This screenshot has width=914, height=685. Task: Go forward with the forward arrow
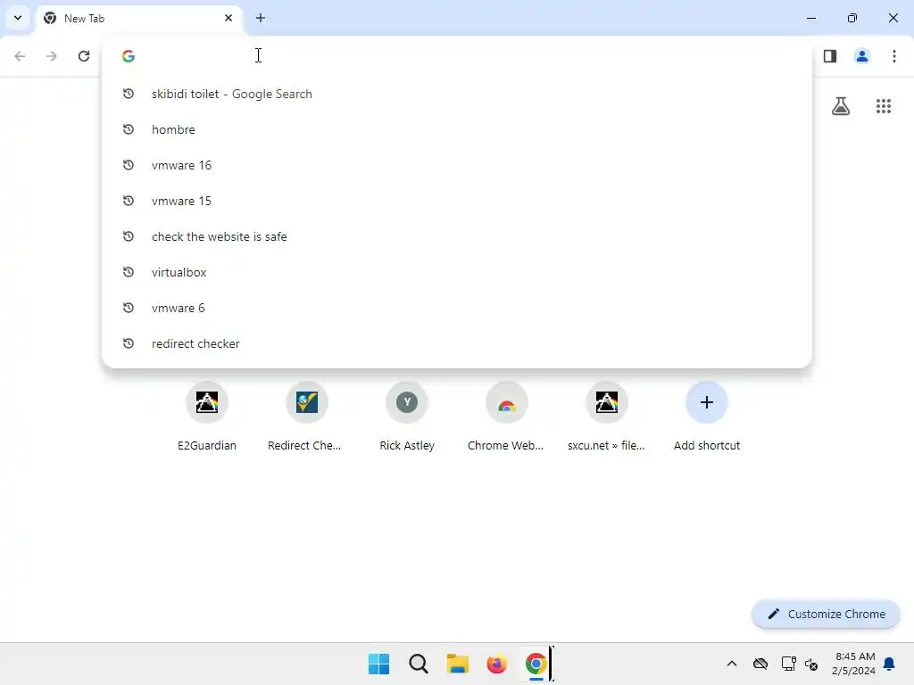tap(52, 56)
